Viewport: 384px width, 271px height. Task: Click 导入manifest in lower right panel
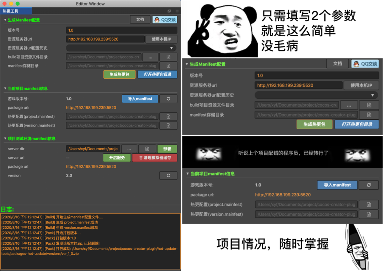pyautogui.click(x=337, y=185)
